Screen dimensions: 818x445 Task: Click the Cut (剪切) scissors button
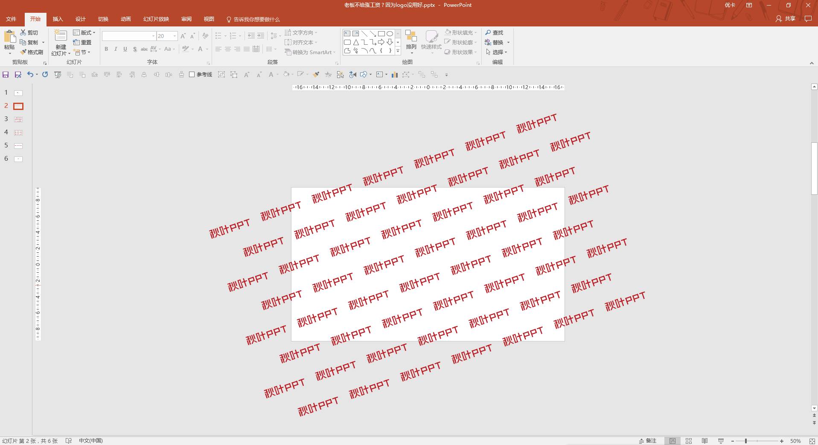tap(29, 32)
